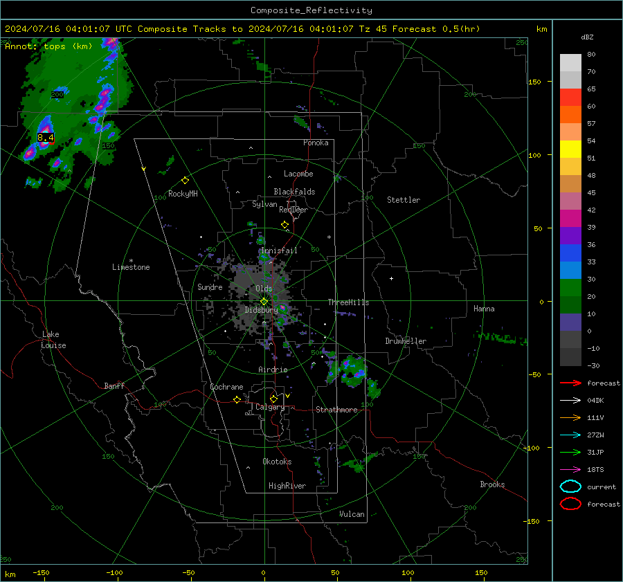Click the red forecast arrow in the legend

(570, 383)
